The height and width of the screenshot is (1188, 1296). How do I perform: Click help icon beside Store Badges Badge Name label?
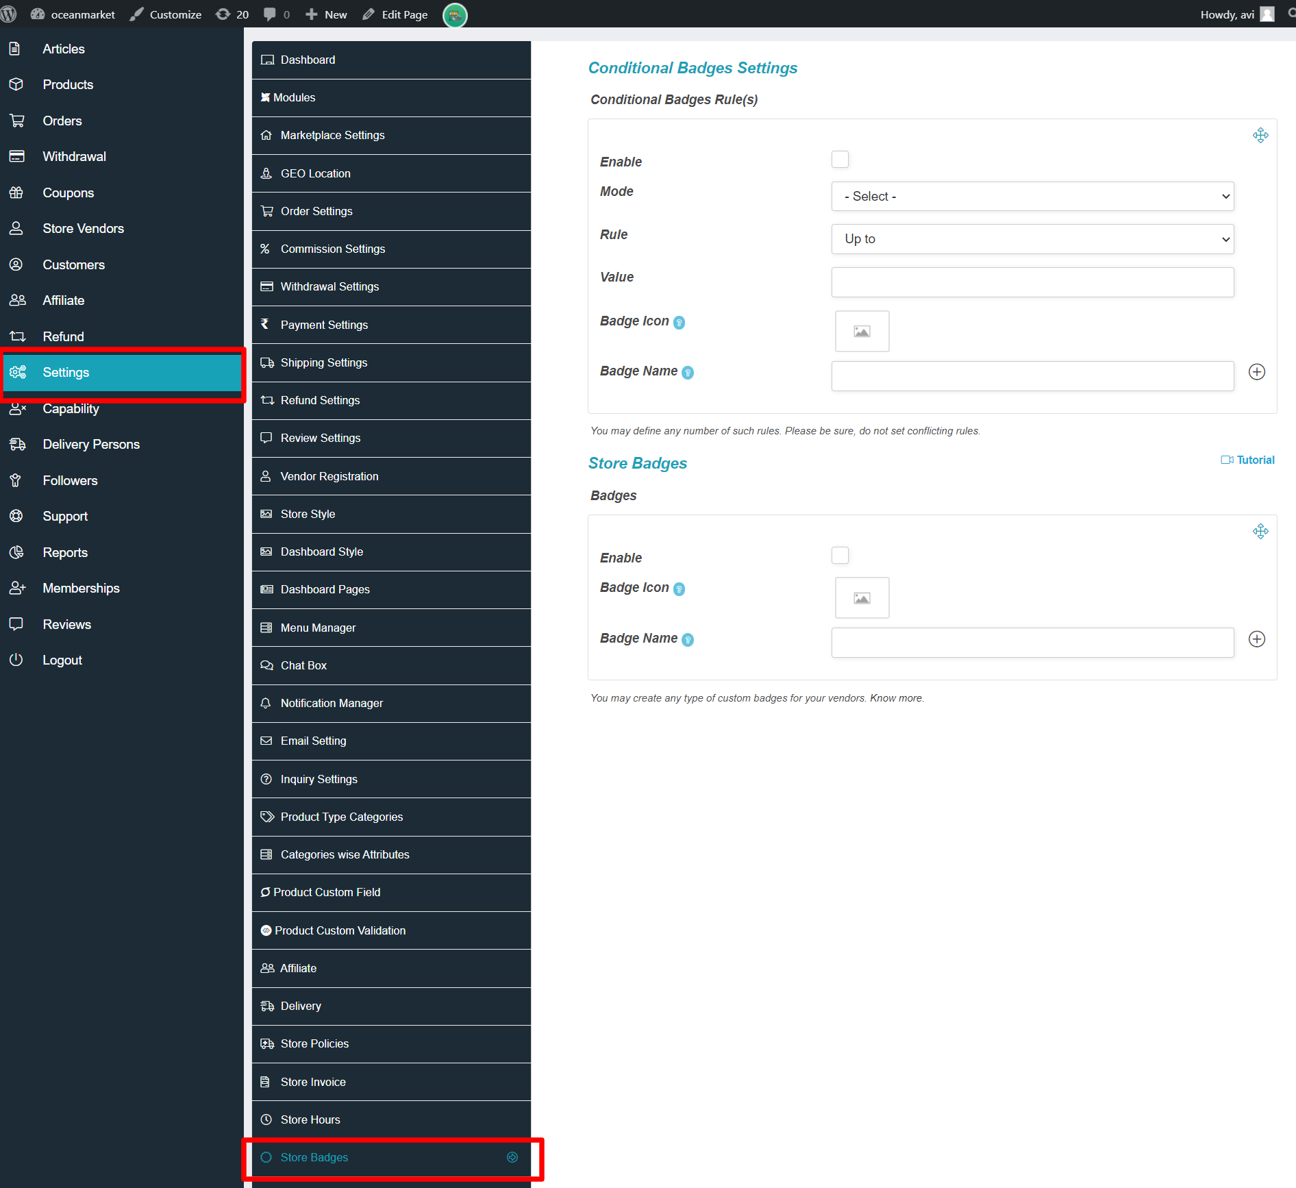688,640
